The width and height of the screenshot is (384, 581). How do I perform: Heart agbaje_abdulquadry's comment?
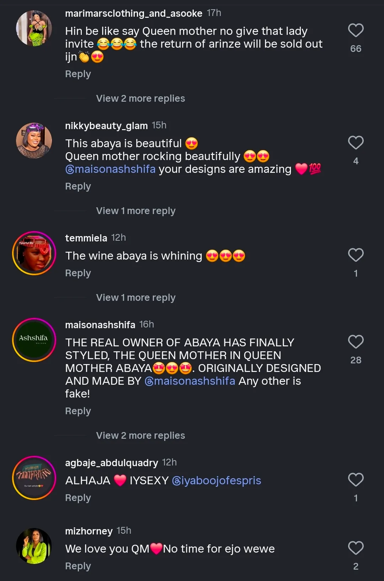(x=356, y=480)
